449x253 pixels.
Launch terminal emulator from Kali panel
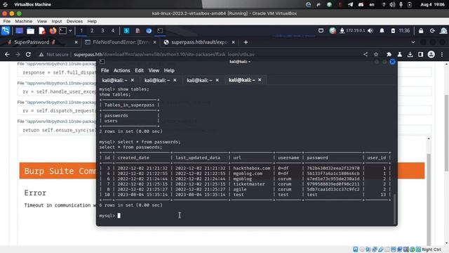62,31
